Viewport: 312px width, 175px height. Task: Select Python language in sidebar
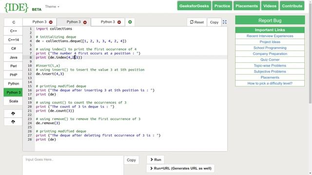coord(13,84)
